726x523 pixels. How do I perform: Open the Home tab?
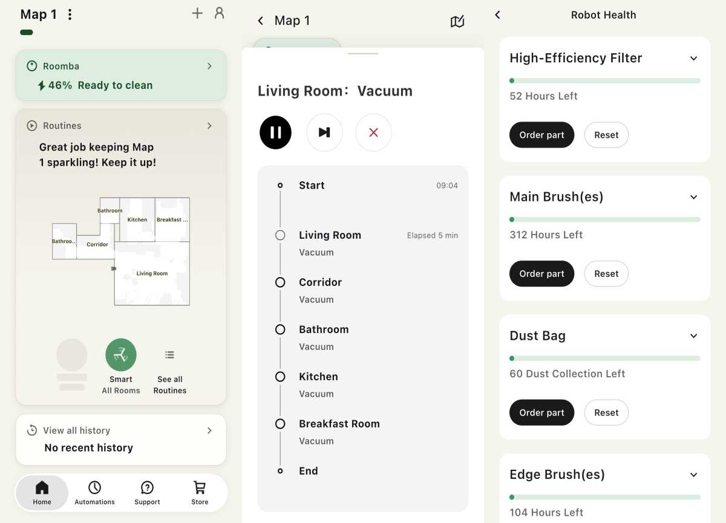click(42, 493)
